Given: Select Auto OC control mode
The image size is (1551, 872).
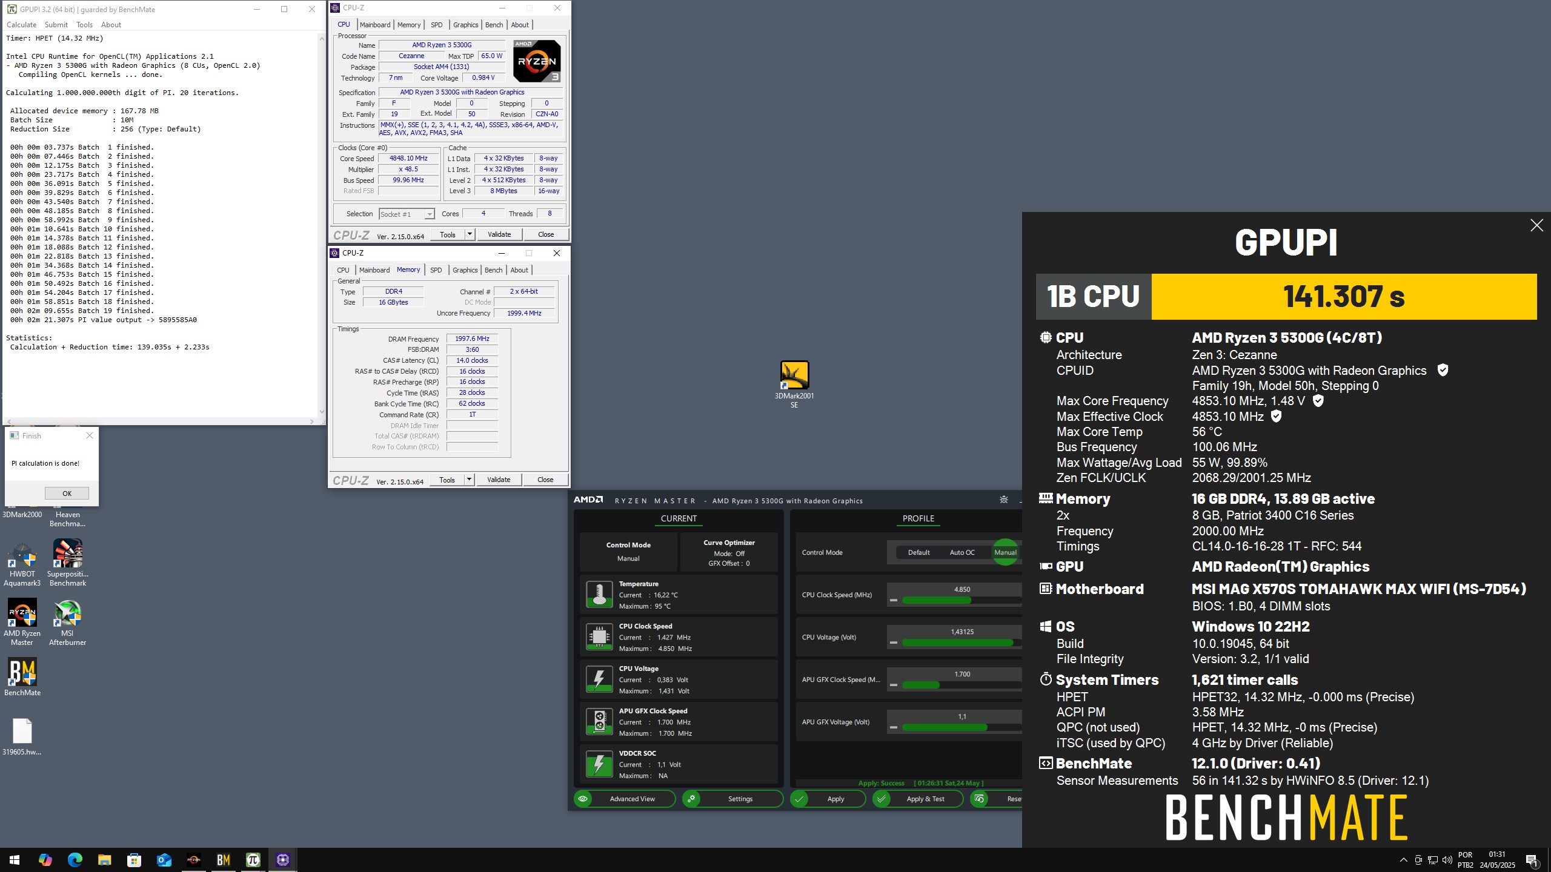Looking at the screenshot, I should [962, 552].
